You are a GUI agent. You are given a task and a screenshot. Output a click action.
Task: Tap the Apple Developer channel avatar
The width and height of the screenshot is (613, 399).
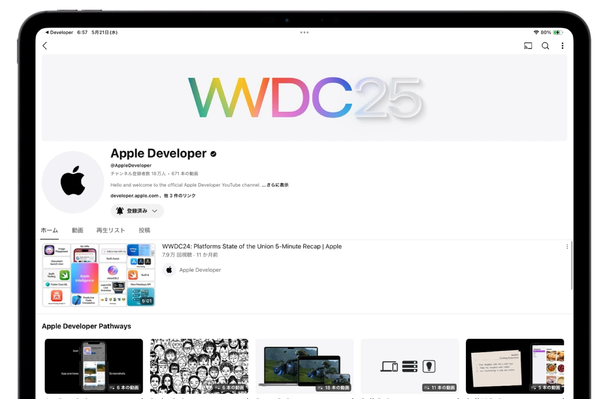[73, 182]
